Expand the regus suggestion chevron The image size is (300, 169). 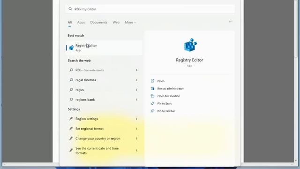[x=136, y=90]
